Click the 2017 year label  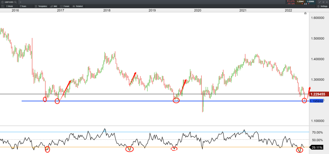(x=61, y=10)
